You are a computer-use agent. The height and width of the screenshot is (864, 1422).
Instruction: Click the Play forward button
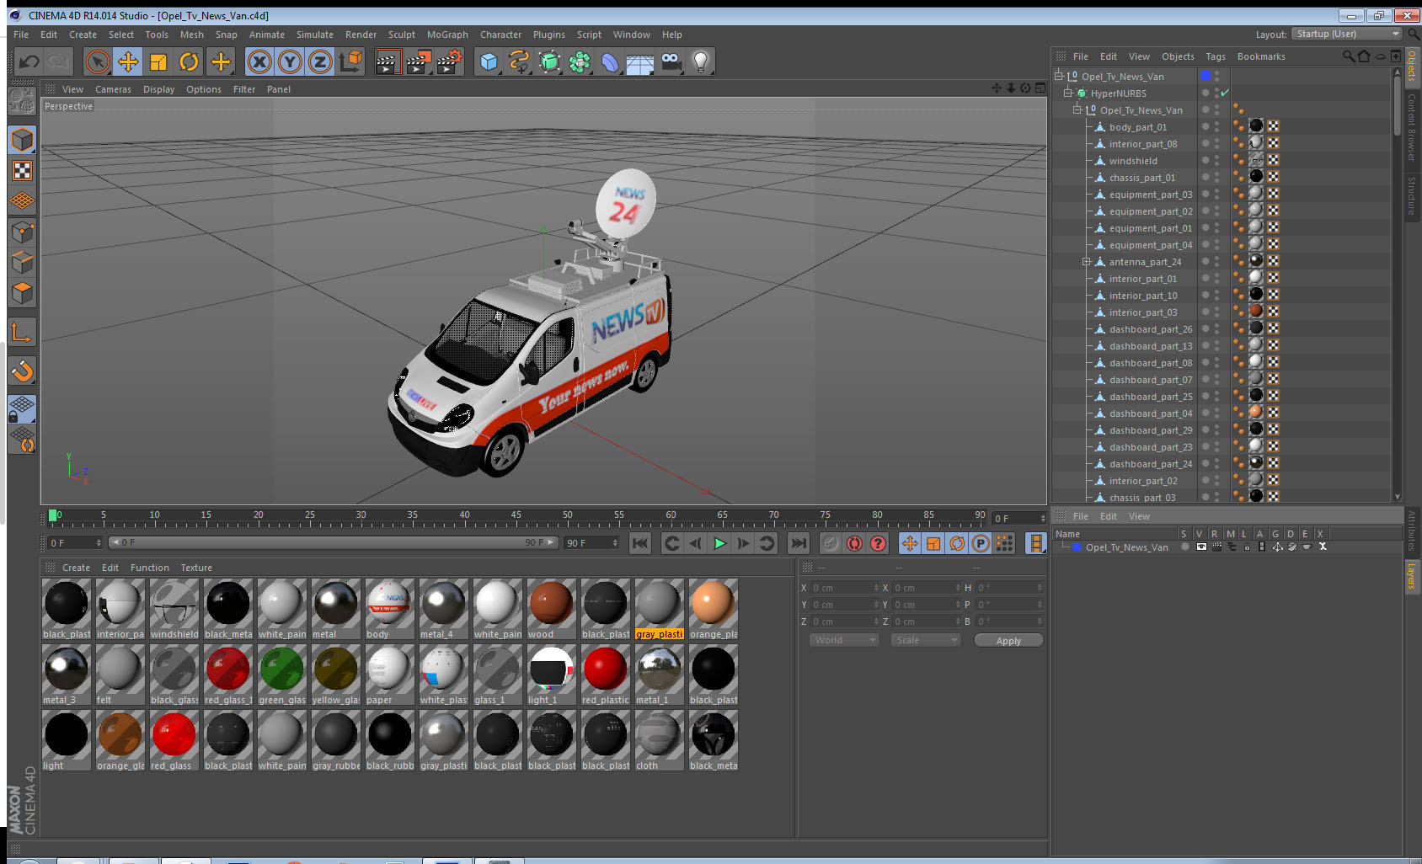click(x=719, y=543)
